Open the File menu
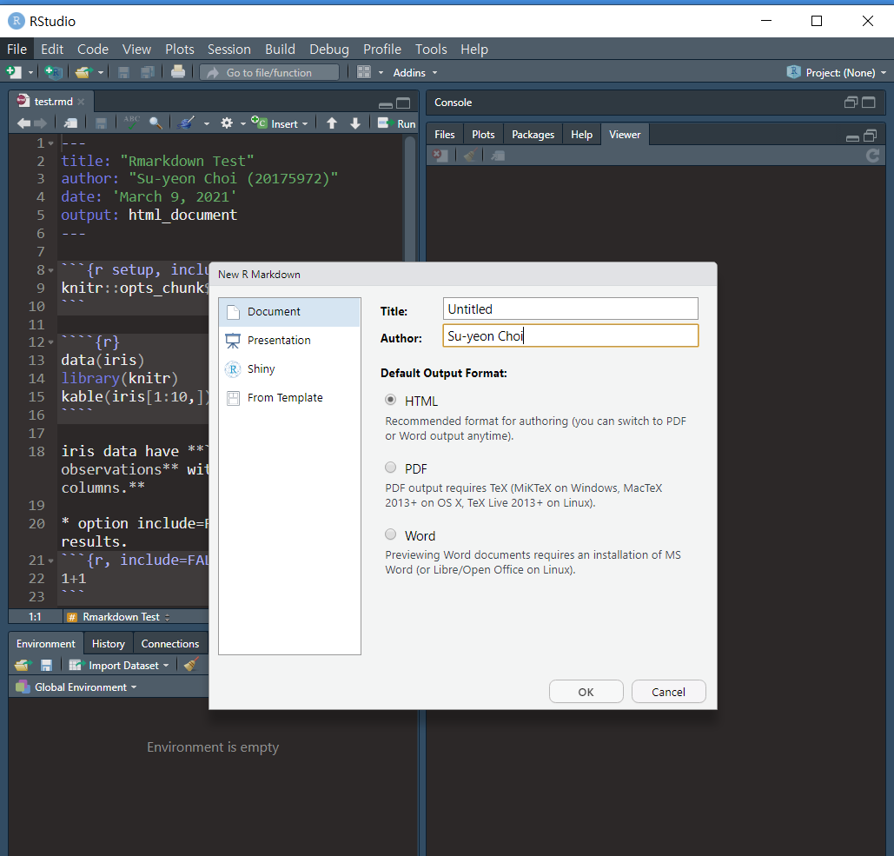Viewport: 894px width, 856px height. [17, 50]
